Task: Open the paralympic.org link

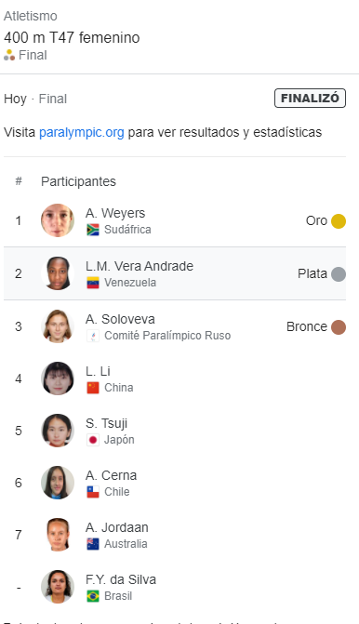Action: (82, 132)
